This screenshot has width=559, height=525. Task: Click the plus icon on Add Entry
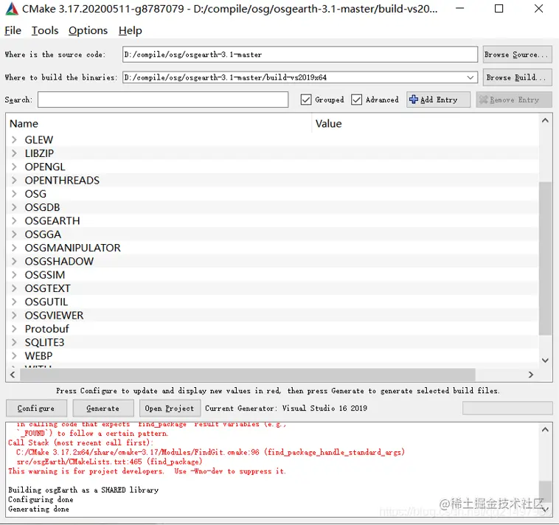pyautogui.click(x=414, y=100)
